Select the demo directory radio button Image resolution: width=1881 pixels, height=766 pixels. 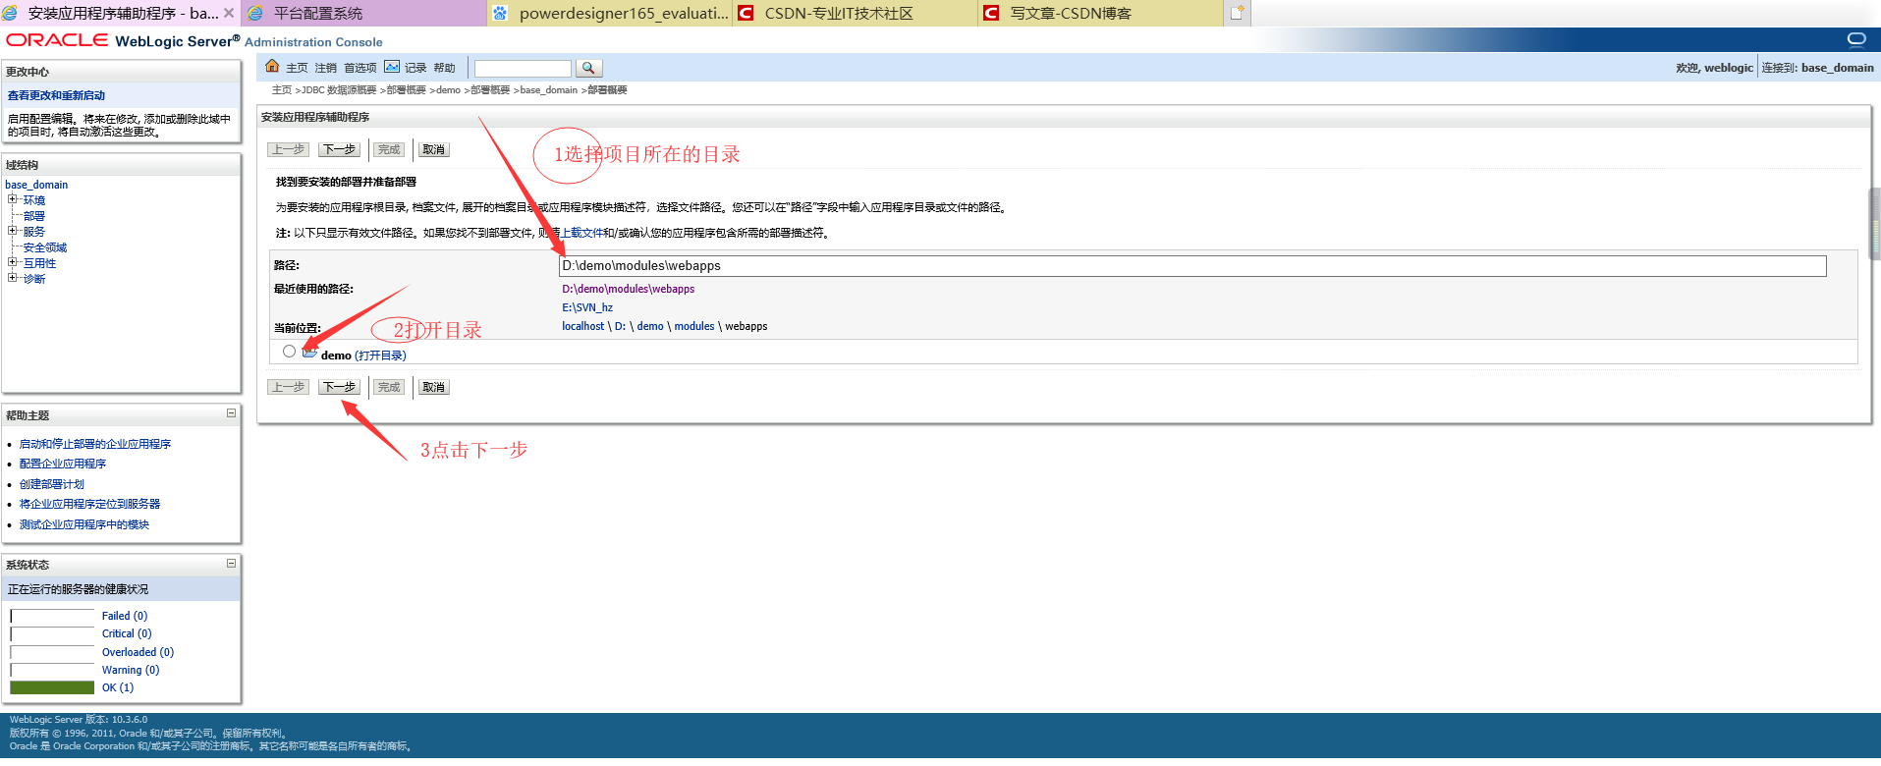[x=289, y=352]
